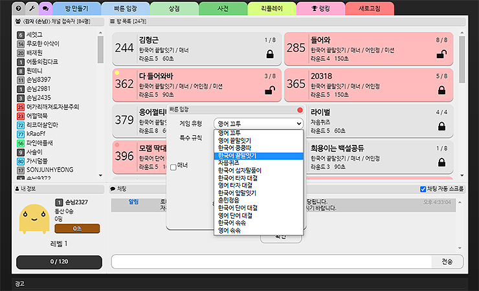Screen dimensions: 479x291
Task: Open 랭킹 tab
Action: pos(321,8)
